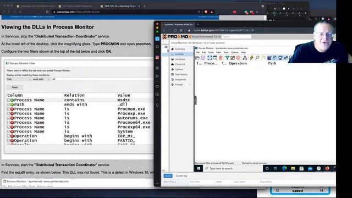Launch Microsoft Edge from VM taskbar

[x=284, y=168]
